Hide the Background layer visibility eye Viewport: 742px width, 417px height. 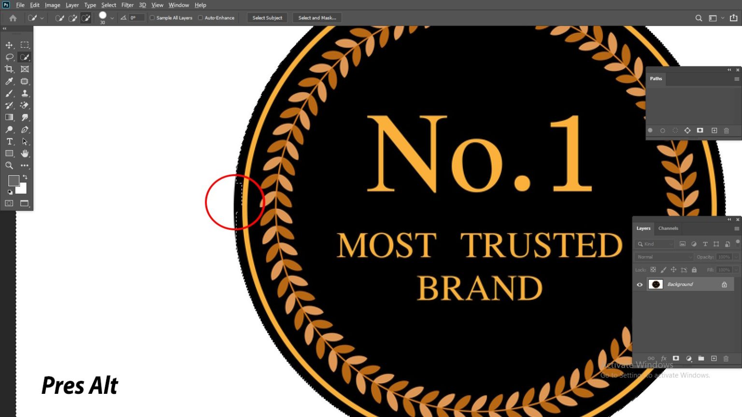(x=640, y=285)
